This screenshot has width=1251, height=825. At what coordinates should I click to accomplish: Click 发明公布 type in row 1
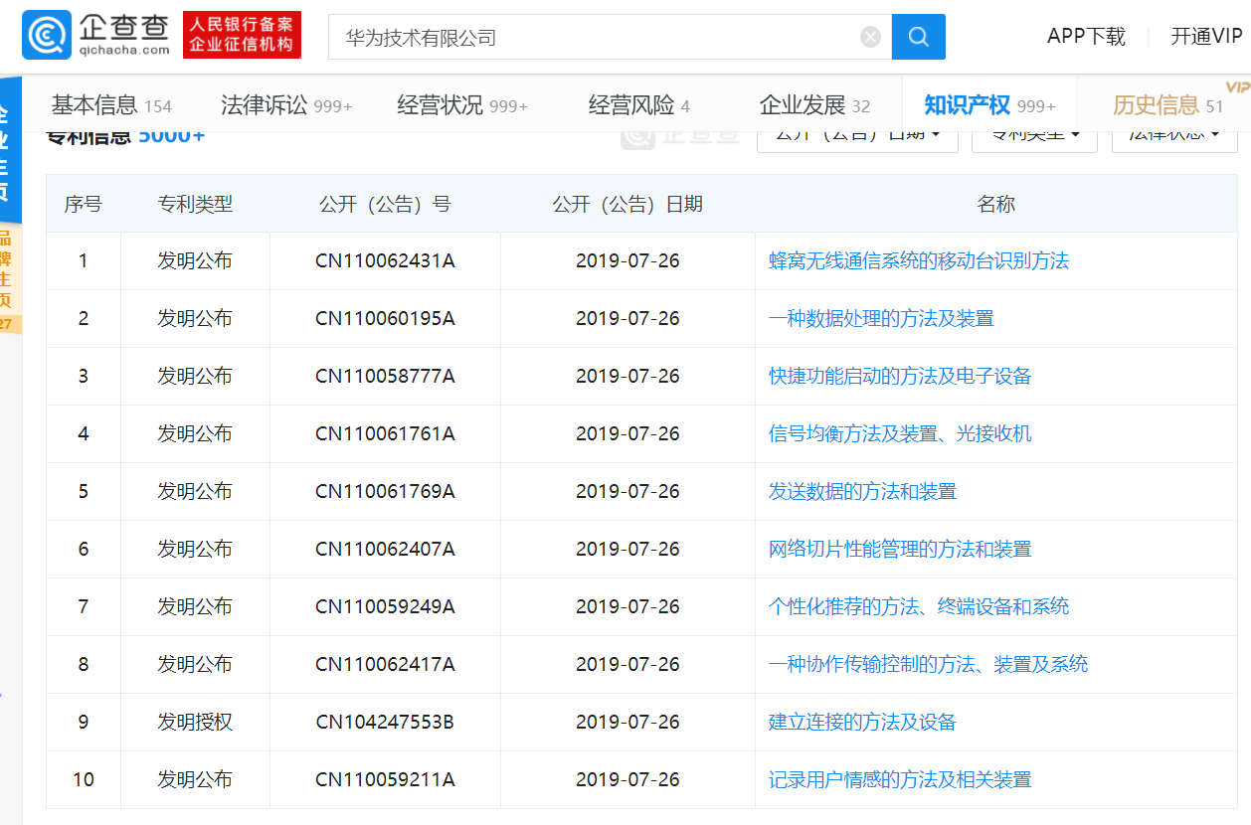click(195, 260)
